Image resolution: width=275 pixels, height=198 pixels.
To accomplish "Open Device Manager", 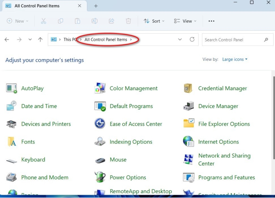I will 218,106.
